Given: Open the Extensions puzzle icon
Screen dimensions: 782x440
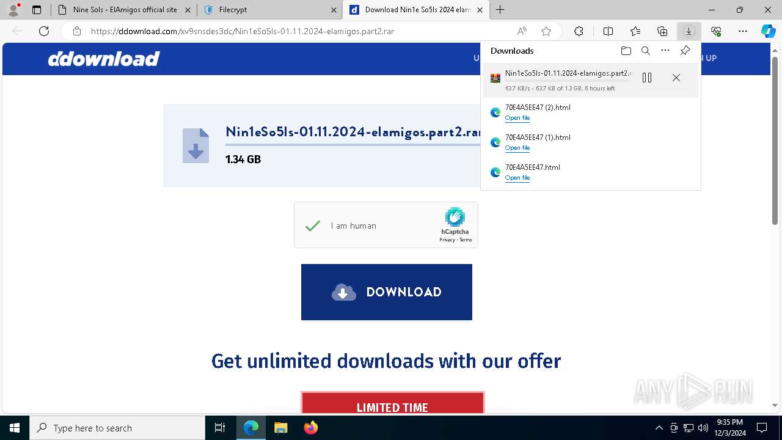Looking at the screenshot, I should coord(579,31).
